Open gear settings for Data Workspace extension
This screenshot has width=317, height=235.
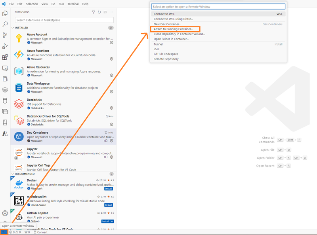(111, 92)
